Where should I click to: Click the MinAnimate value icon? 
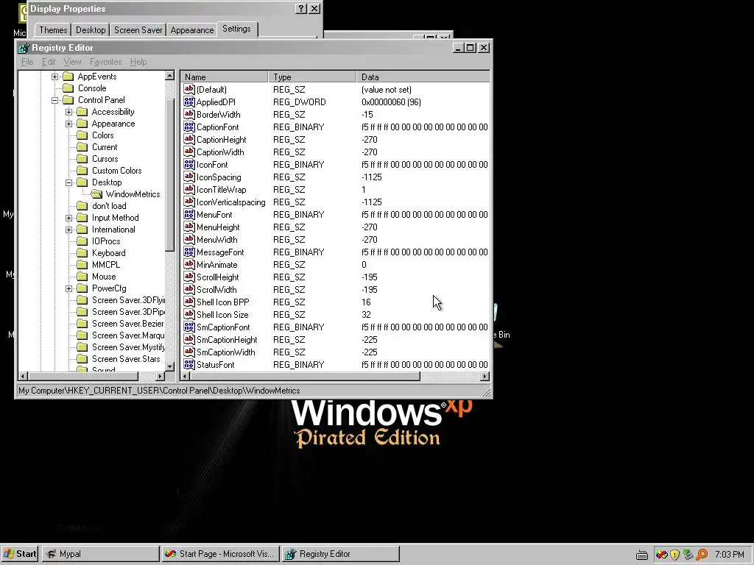(x=189, y=264)
